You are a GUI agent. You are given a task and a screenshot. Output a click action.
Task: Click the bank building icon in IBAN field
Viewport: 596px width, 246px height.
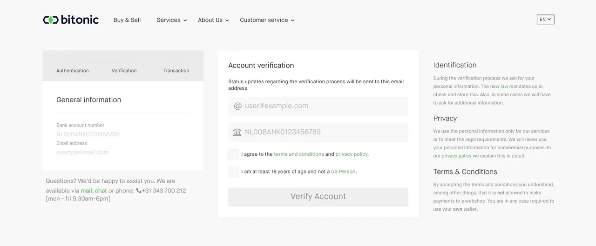(x=237, y=132)
